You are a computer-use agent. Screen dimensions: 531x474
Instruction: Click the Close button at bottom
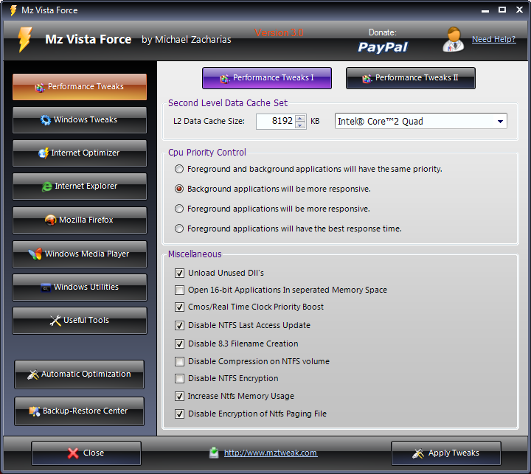click(x=86, y=453)
